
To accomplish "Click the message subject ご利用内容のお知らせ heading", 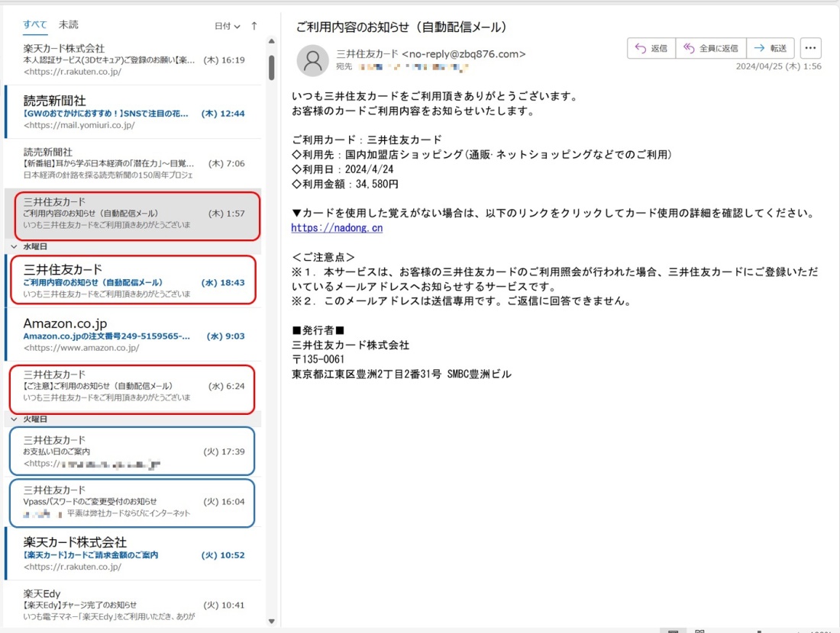I will pyautogui.click(x=401, y=27).
